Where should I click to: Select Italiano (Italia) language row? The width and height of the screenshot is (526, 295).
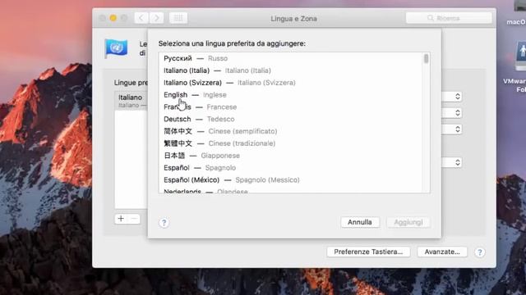(290, 70)
